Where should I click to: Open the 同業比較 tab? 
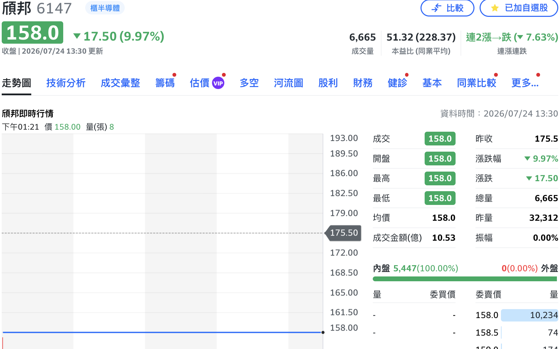477,83
